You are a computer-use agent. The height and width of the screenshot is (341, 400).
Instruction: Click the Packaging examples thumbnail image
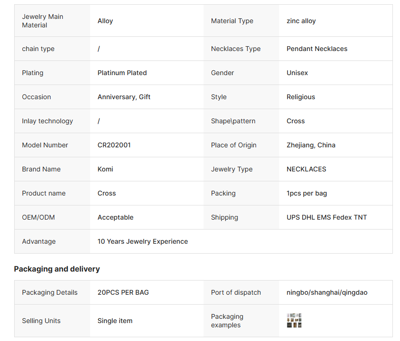coord(294,321)
